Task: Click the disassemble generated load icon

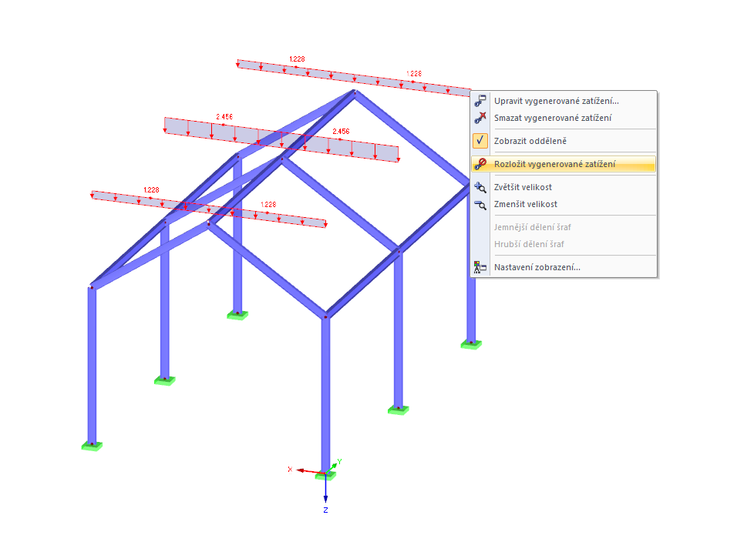Action: click(x=480, y=164)
